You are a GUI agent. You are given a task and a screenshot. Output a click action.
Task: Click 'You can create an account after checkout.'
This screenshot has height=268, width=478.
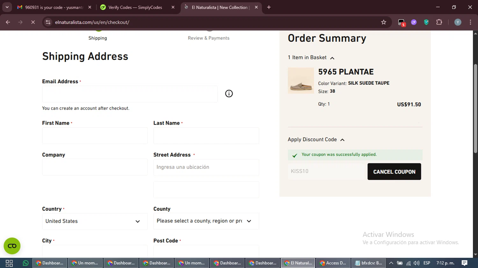pos(86,108)
